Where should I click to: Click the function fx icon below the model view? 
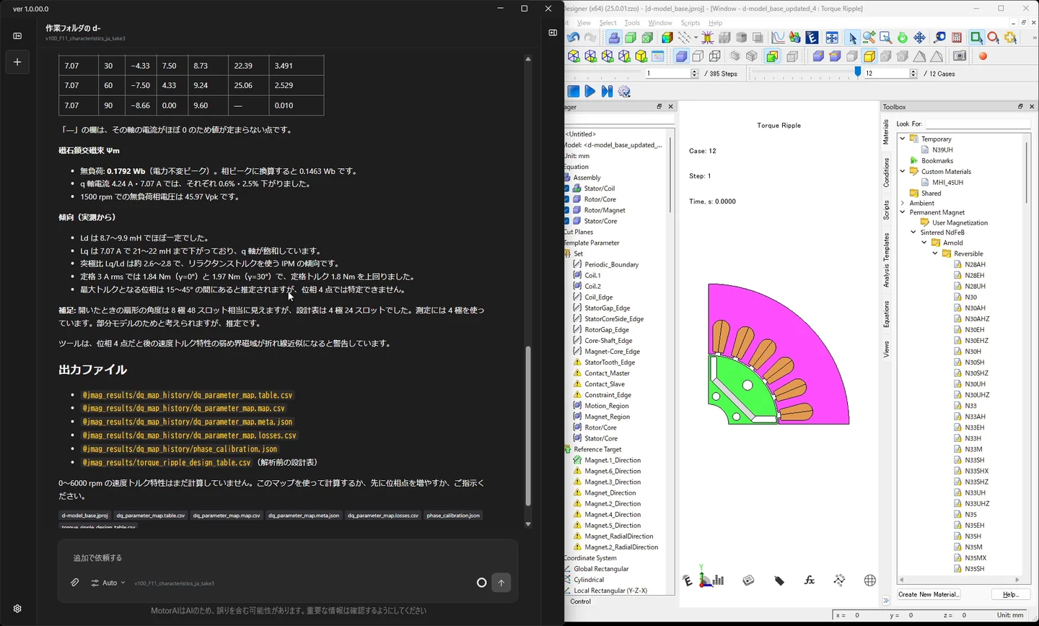[810, 581]
